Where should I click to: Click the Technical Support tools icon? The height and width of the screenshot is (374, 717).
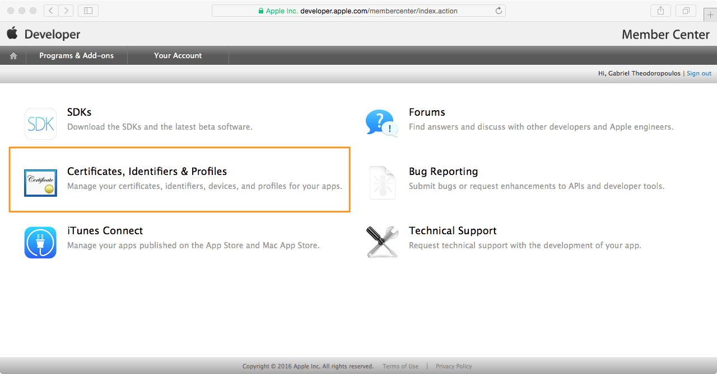point(382,242)
